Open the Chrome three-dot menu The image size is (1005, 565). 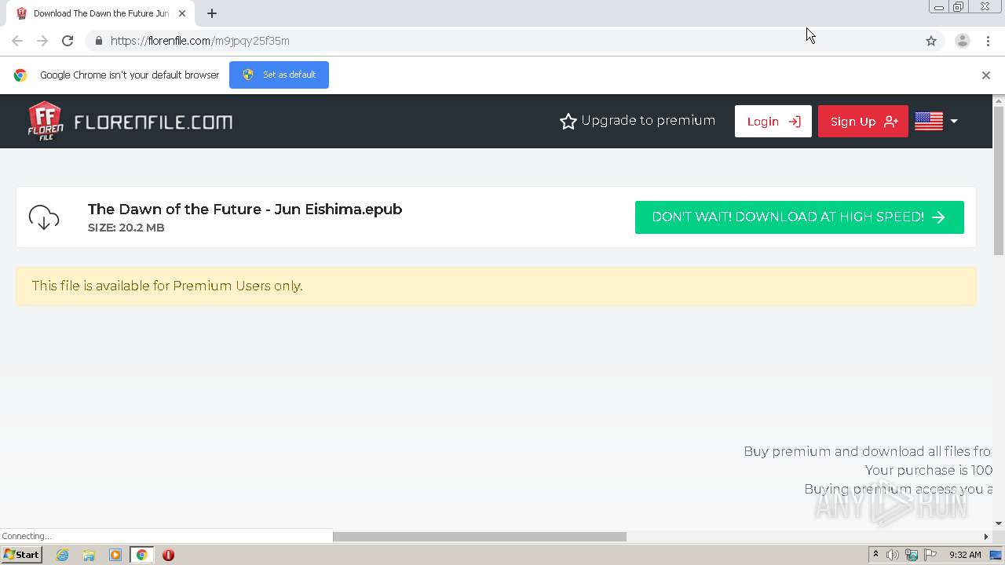[988, 41]
